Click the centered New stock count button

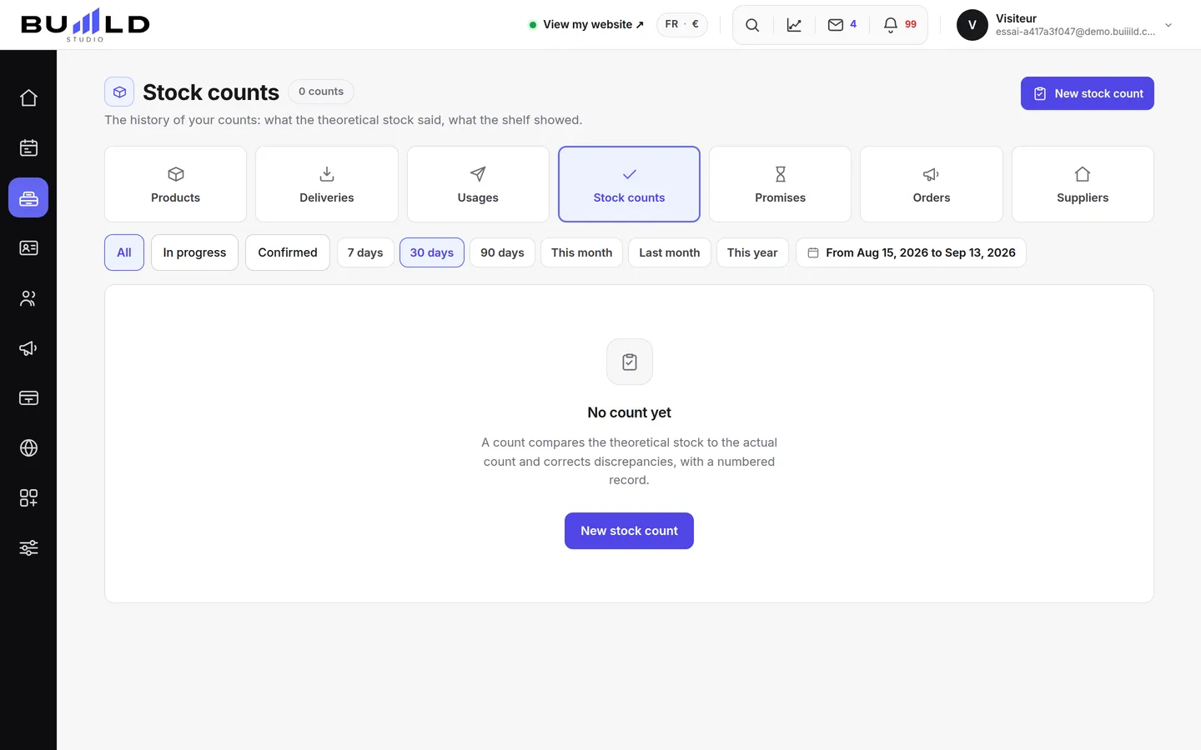click(x=629, y=531)
